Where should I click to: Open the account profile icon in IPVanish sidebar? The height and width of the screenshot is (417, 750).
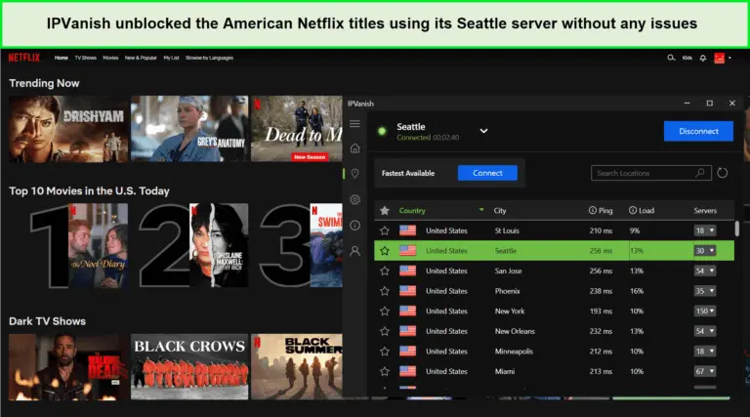click(x=354, y=251)
